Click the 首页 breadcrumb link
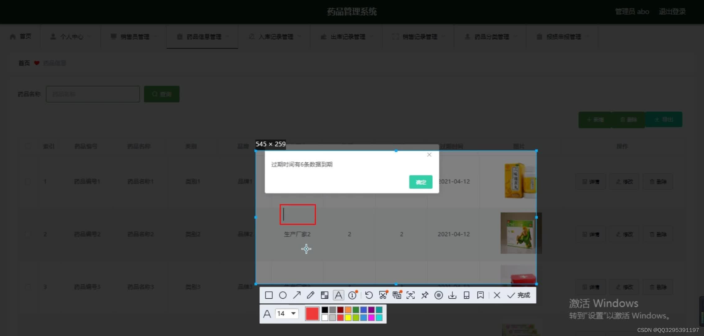704x336 pixels. click(24, 63)
